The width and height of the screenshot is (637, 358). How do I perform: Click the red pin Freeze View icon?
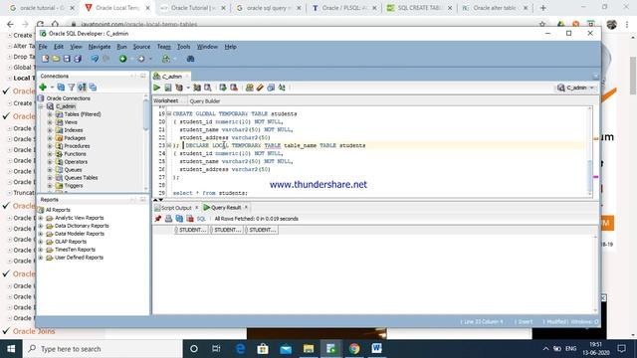coord(158,219)
